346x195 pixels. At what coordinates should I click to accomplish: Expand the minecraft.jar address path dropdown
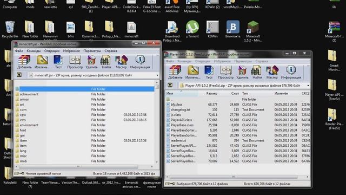click(157, 75)
